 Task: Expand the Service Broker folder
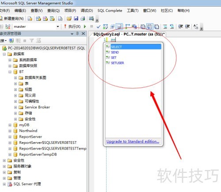[15, 107]
